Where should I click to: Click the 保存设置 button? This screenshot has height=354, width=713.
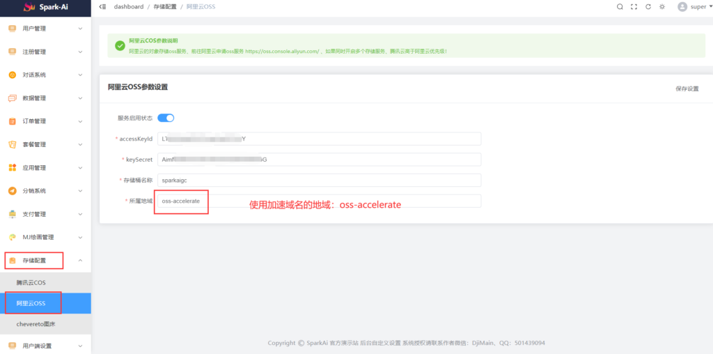coord(687,89)
